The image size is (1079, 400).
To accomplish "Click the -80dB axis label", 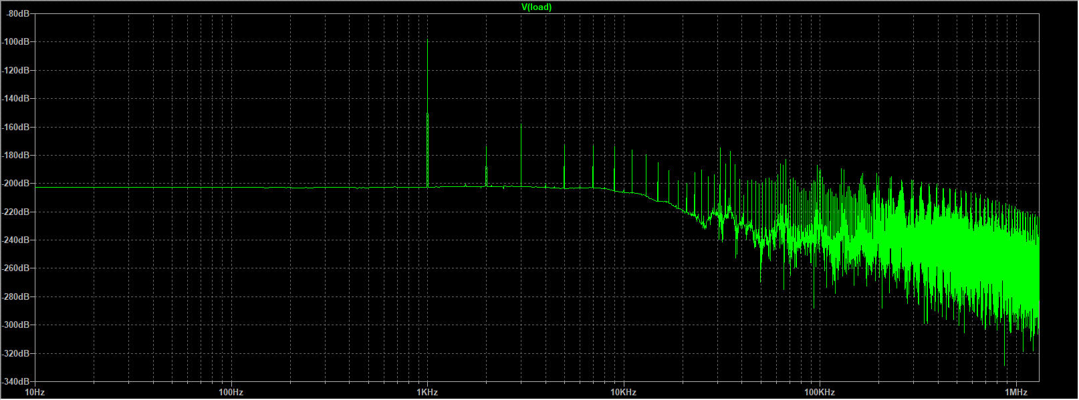I will pyautogui.click(x=18, y=13).
